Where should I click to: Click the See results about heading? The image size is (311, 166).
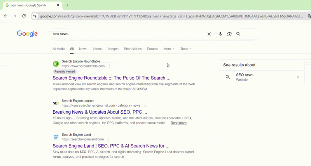(x=239, y=65)
